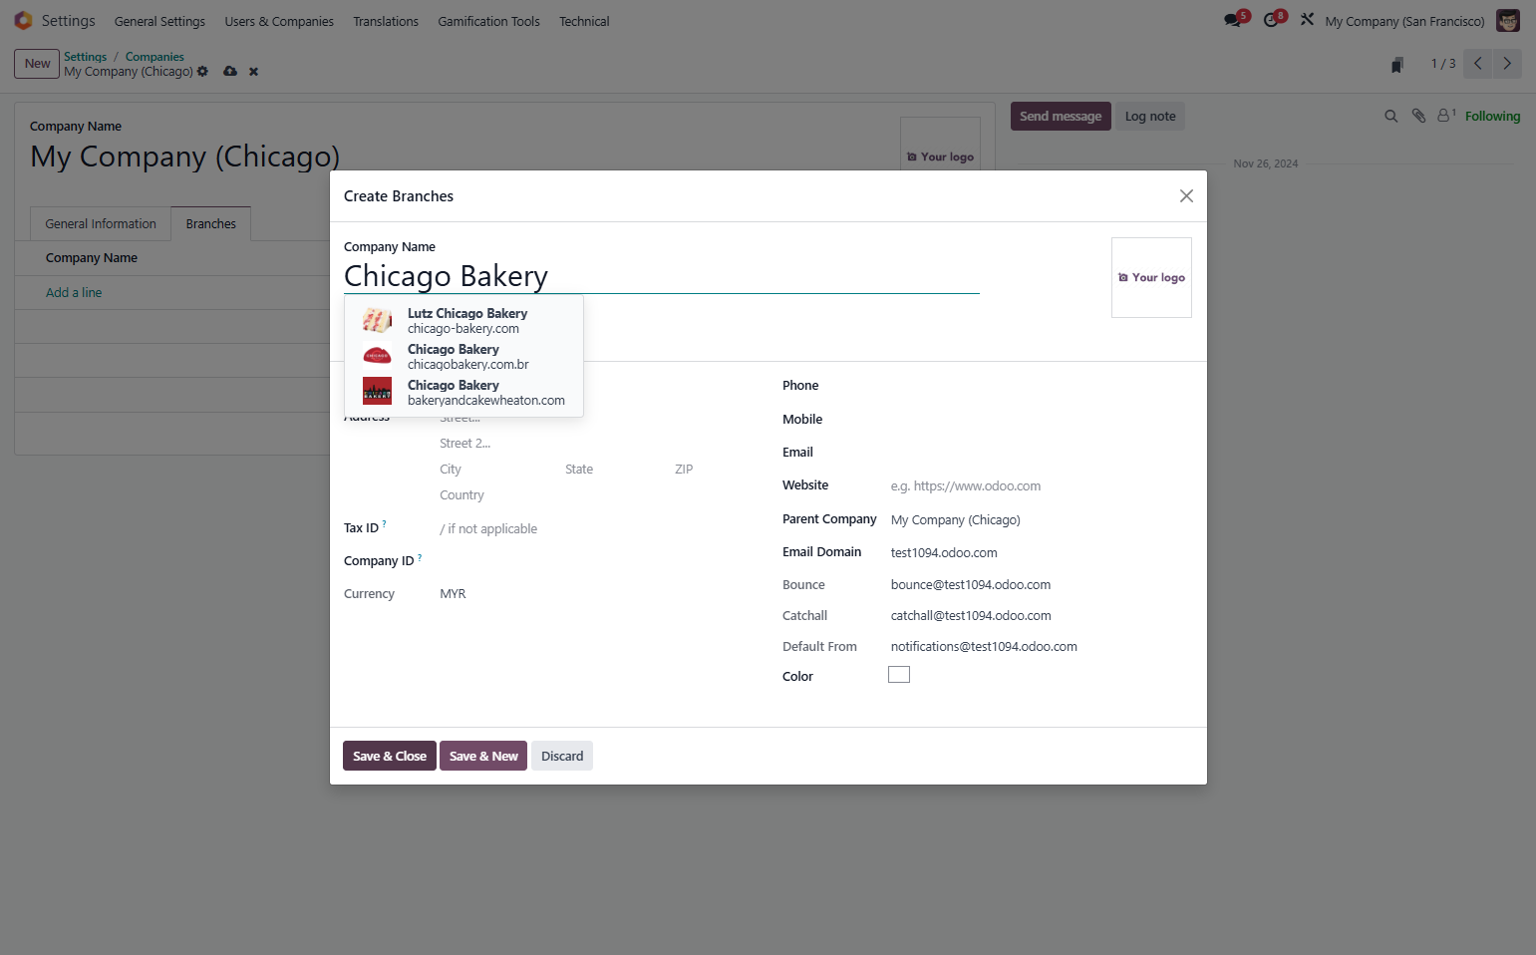Open the Technical menu

point(584,21)
